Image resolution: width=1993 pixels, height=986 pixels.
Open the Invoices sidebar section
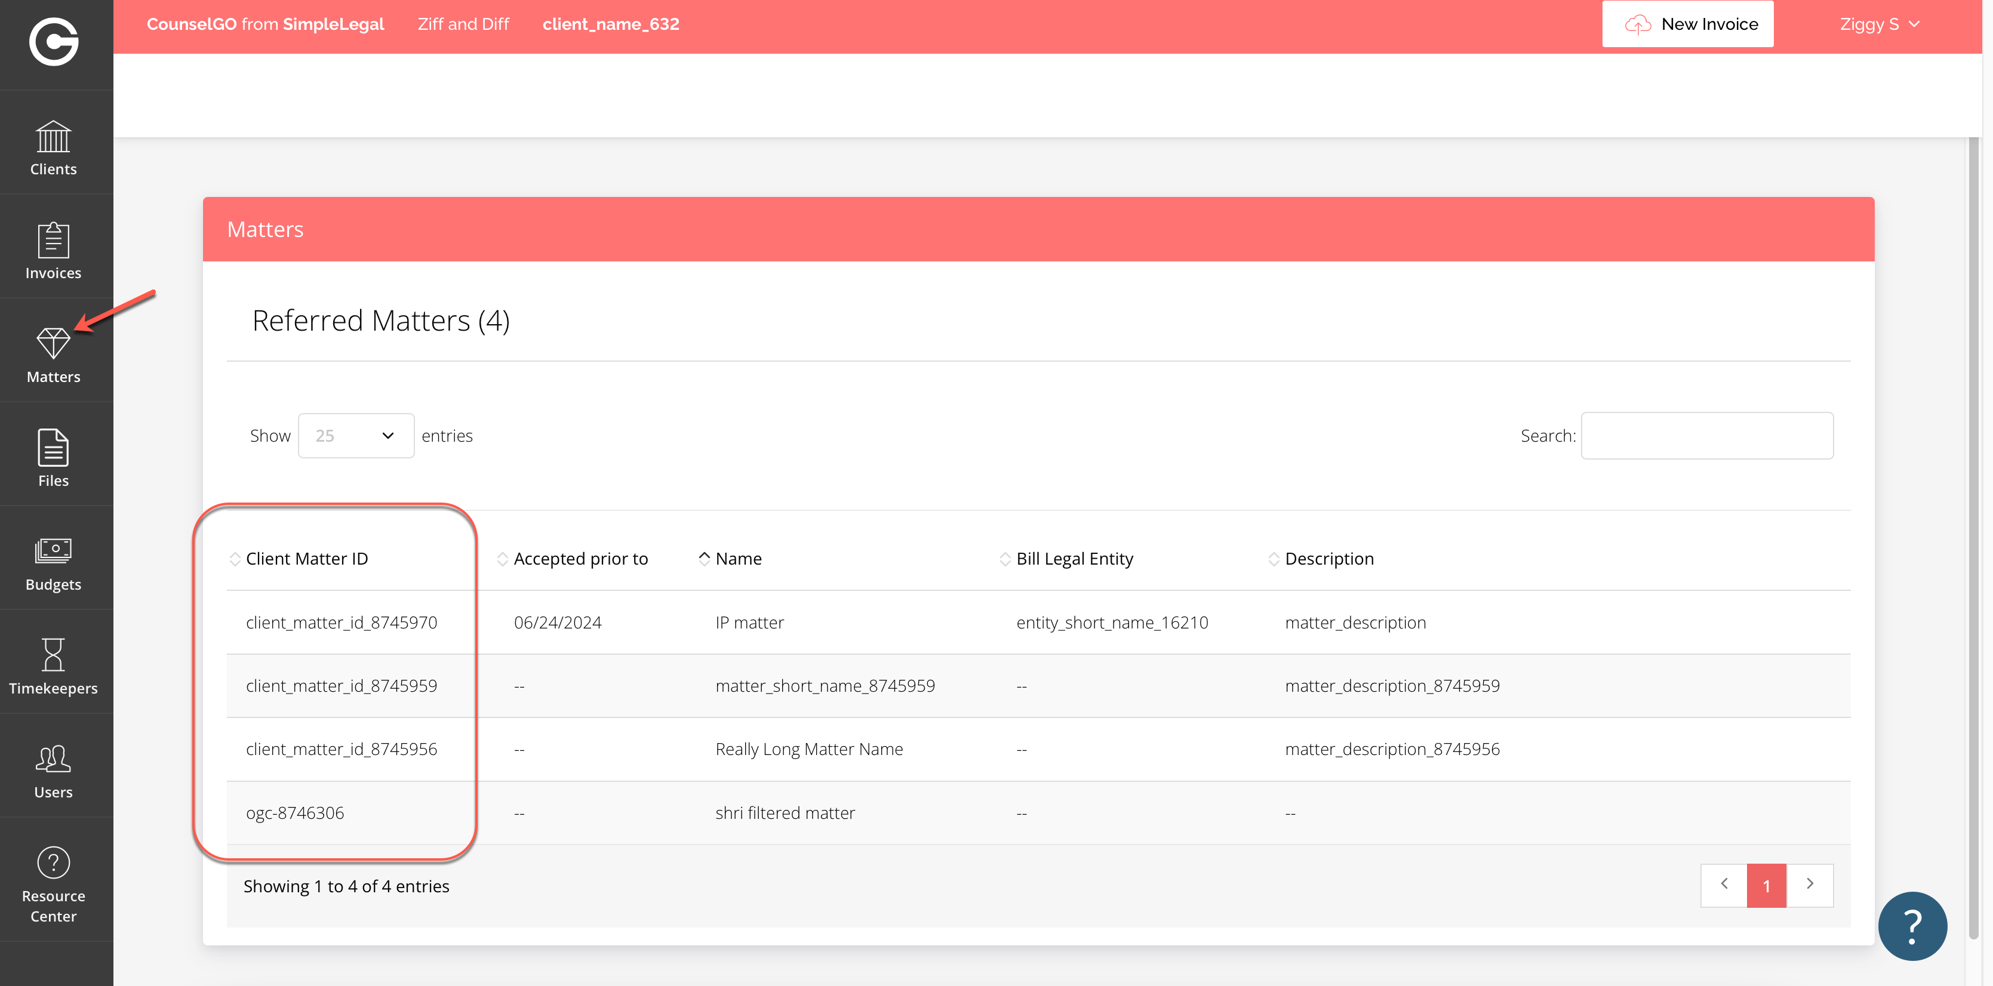click(53, 251)
